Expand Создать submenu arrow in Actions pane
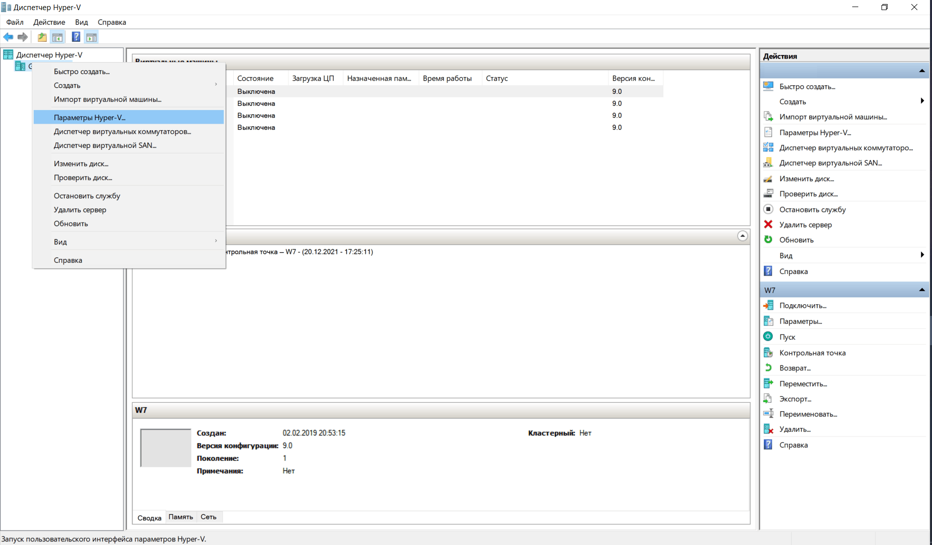Image resolution: width=932 pixels, height=545 pixels. click(922, 101)
